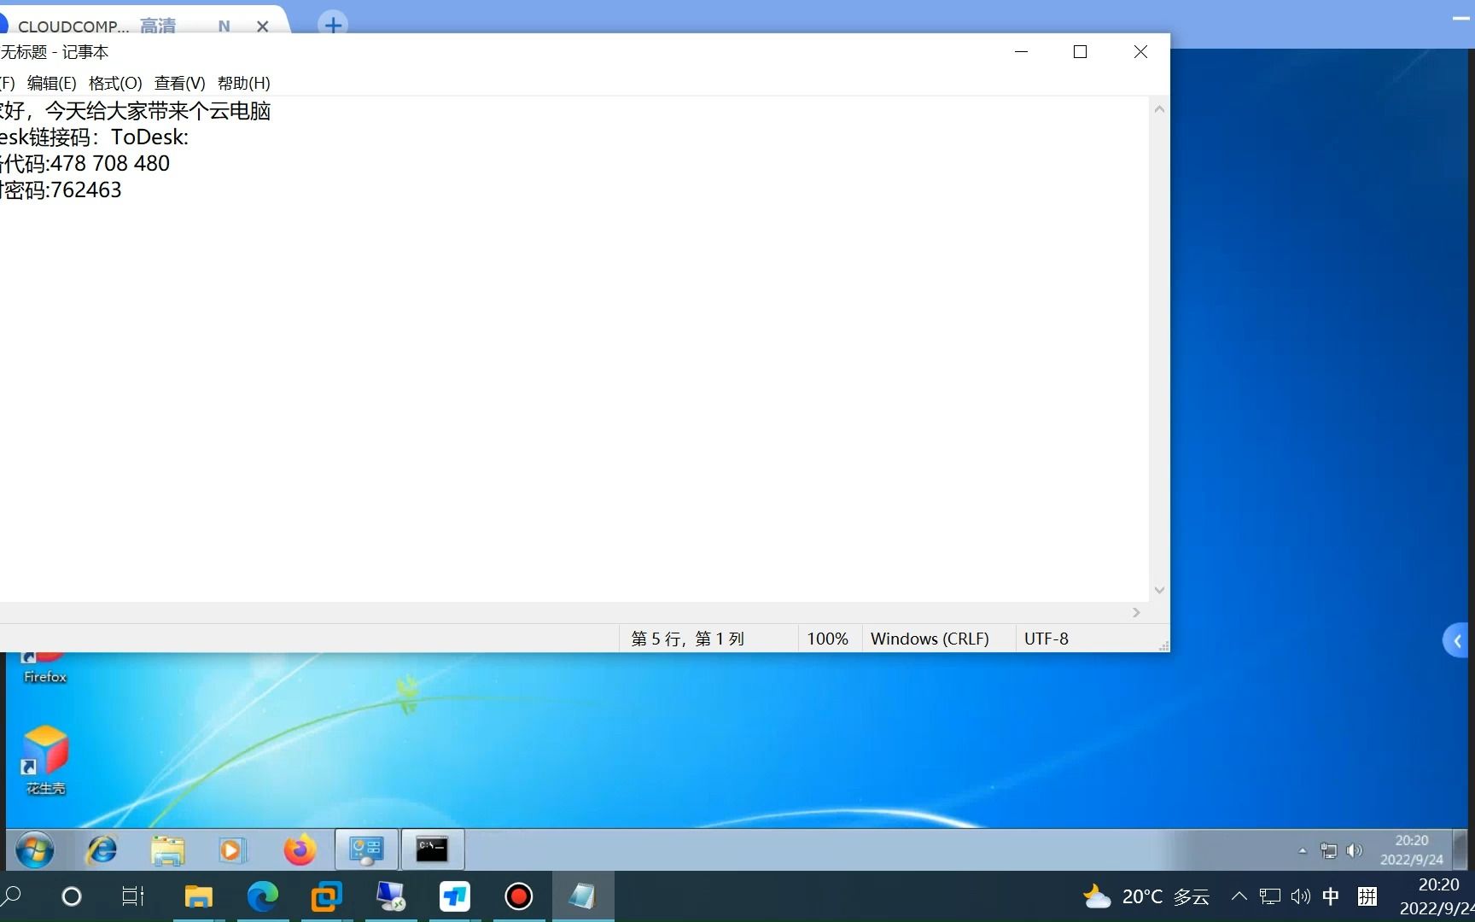Click the 100% zoom status entry
The image size is (1475, 922).
(827, 639)
